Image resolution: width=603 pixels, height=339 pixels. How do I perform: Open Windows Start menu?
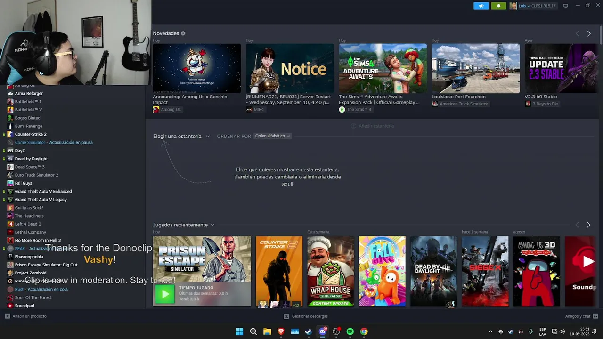point(239,331)
